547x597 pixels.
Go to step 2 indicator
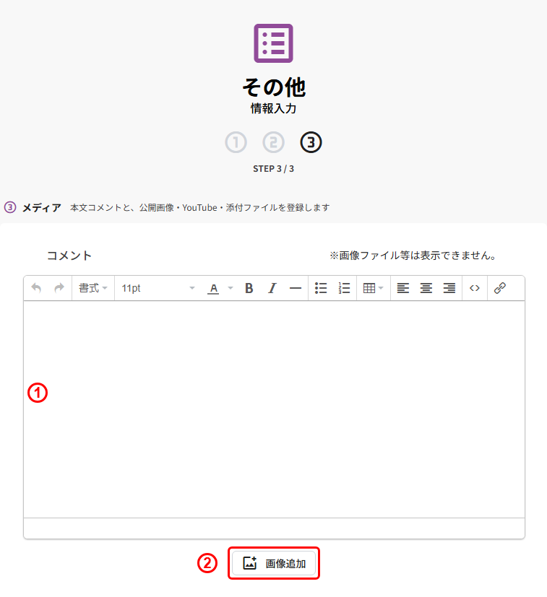point(273,142)
